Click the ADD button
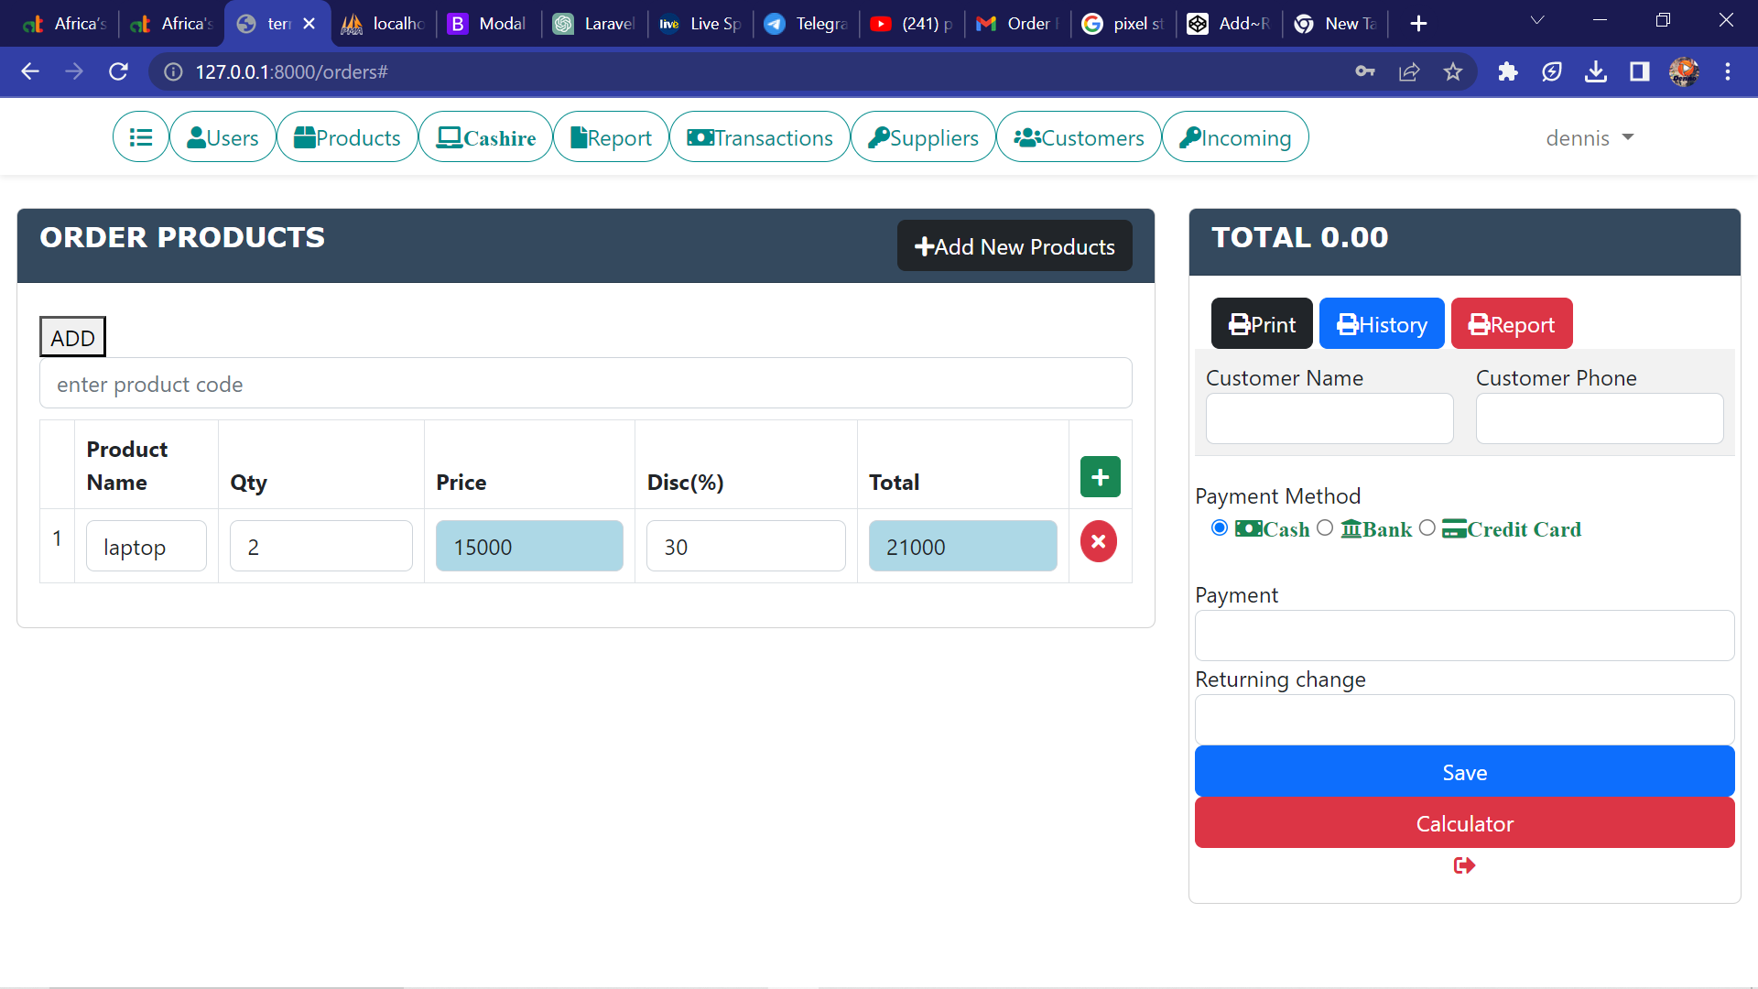 72,337
